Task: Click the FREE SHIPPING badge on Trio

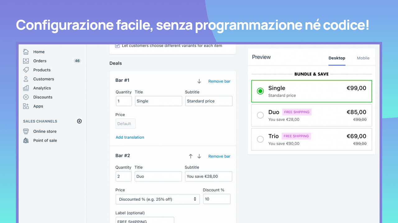Action: click(x=296, y=136)
